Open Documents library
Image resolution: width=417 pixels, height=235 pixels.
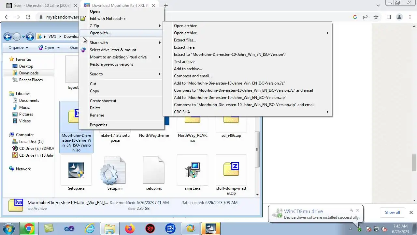click(x=29, y=101)
